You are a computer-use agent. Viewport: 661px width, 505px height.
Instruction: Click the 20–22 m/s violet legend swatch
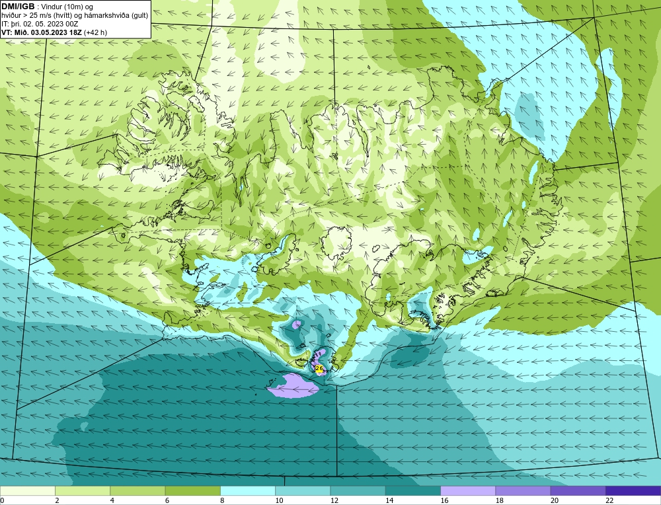coord(578,490)
